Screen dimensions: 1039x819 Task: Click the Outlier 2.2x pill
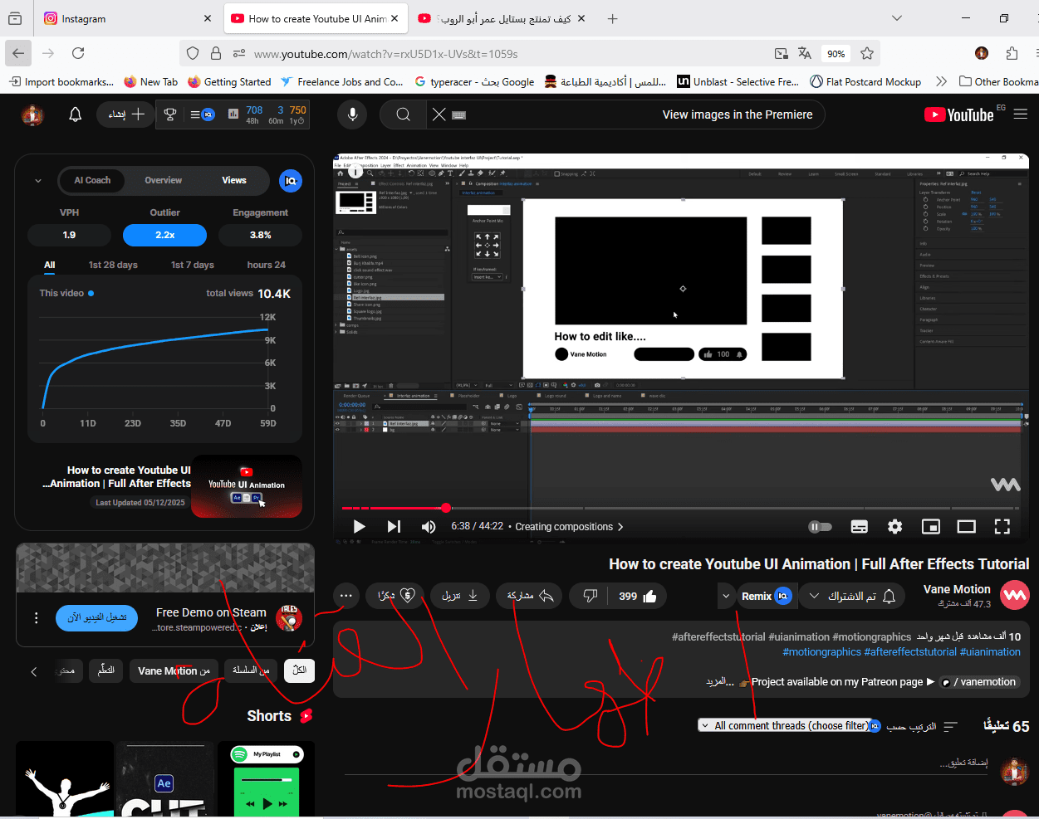[x=164, y=235]
